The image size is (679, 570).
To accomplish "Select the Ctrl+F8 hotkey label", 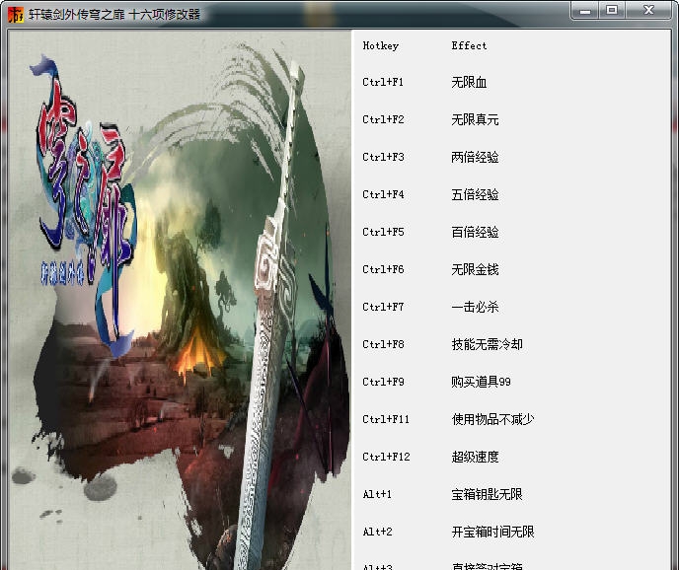I will coord(383,344).
